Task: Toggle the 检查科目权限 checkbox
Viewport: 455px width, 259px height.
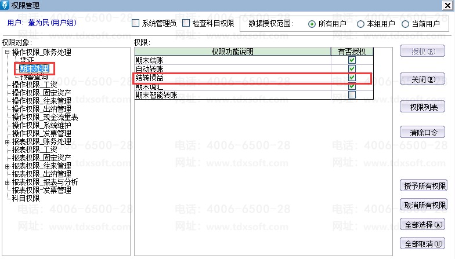Action: tap(186, 23)
